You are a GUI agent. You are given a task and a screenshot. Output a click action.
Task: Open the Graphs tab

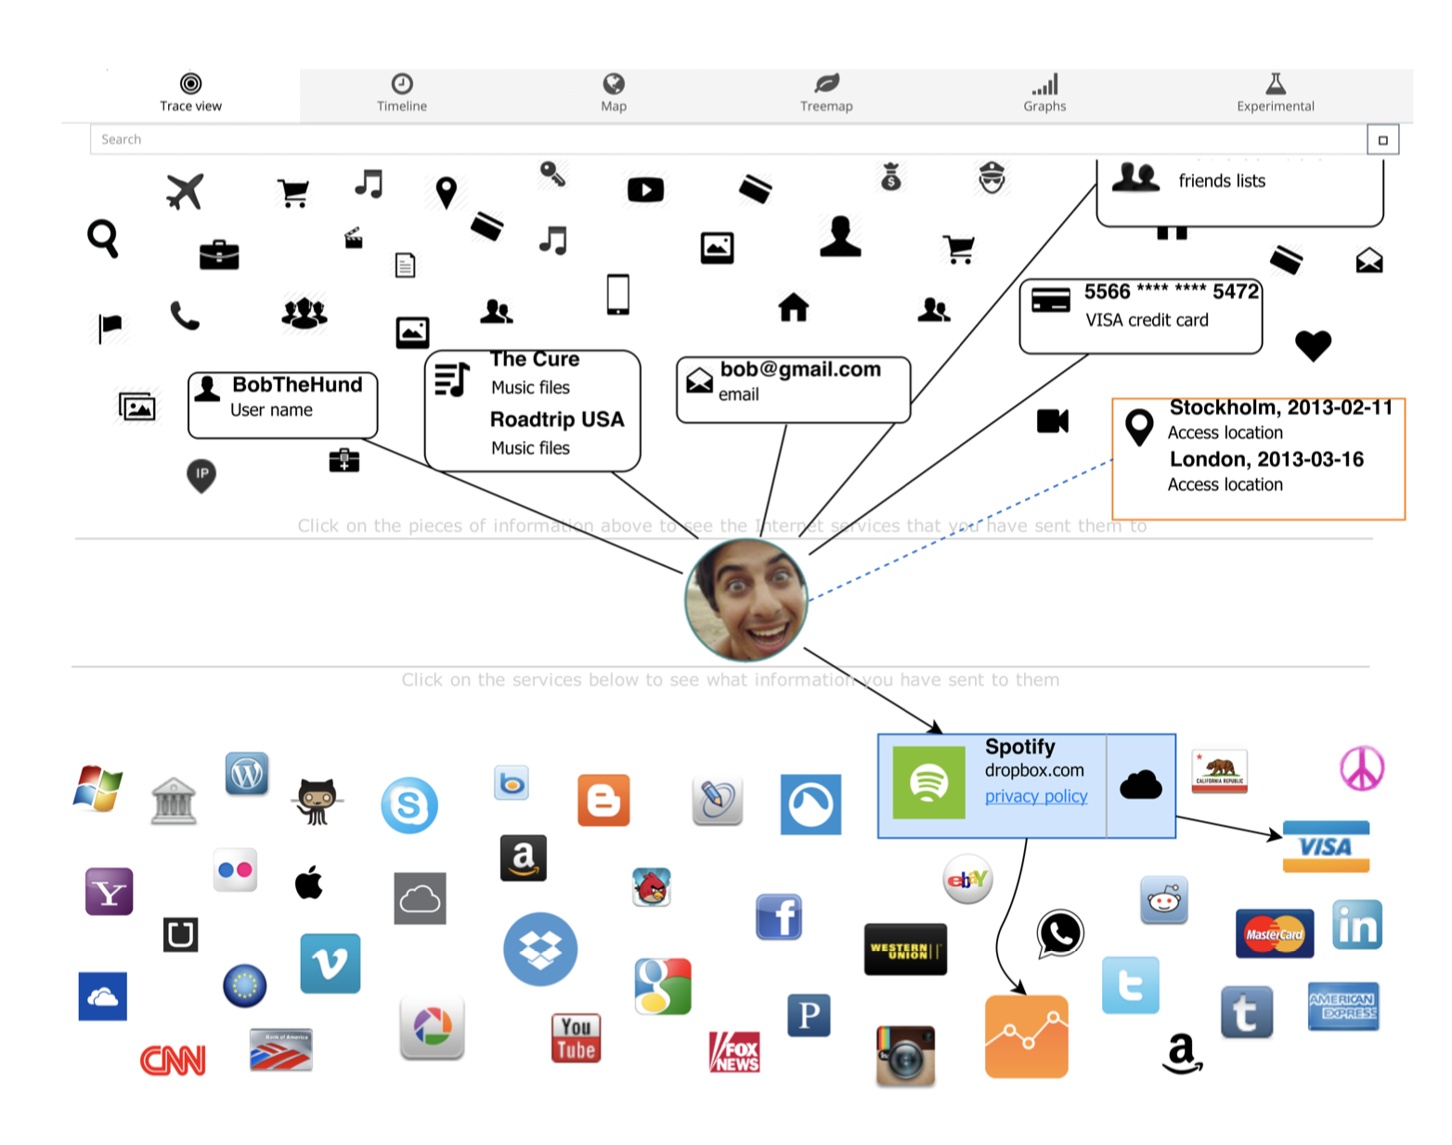click(x=1044, y=94)
